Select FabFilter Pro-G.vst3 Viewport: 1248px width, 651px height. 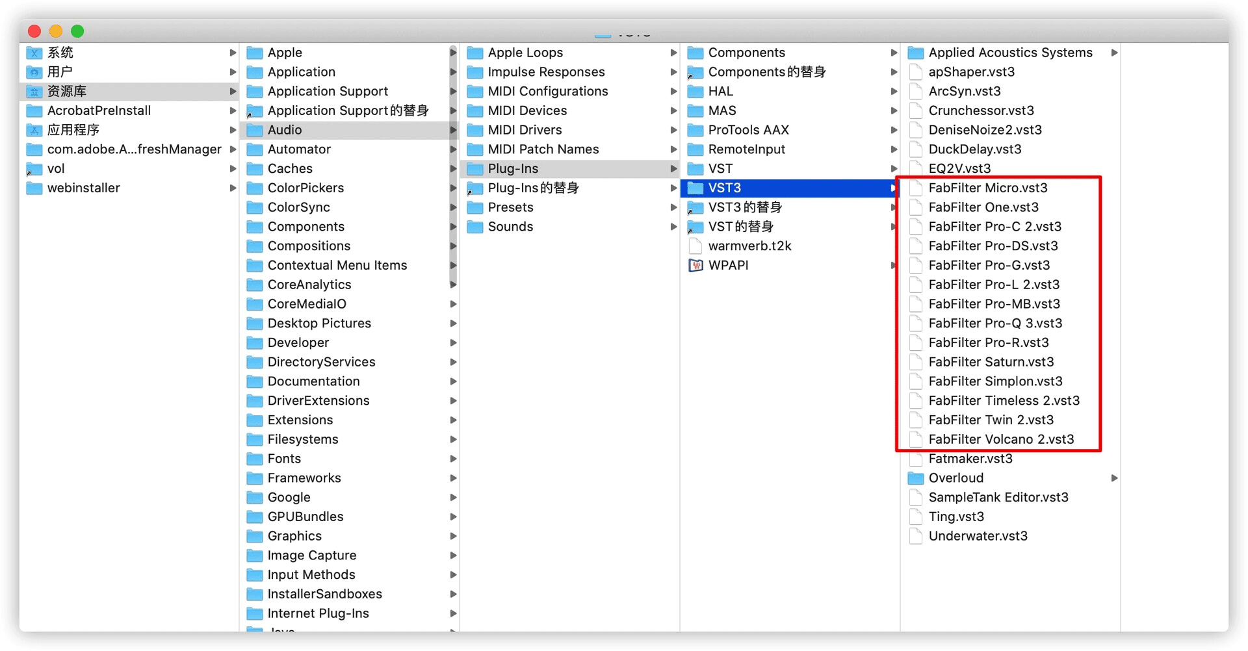(989, 266)
